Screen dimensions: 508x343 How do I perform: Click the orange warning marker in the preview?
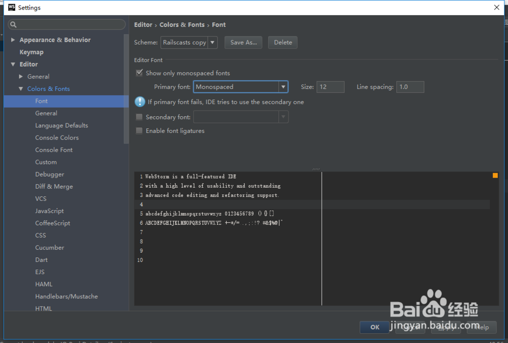(x=495, y=176)
